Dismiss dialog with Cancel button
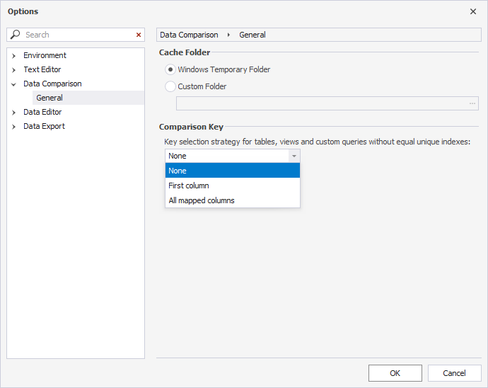This screenshot has height=388, width=488. (454, 373)
